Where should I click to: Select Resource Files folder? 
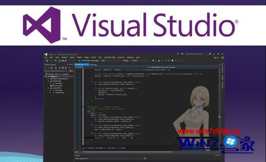57,86
